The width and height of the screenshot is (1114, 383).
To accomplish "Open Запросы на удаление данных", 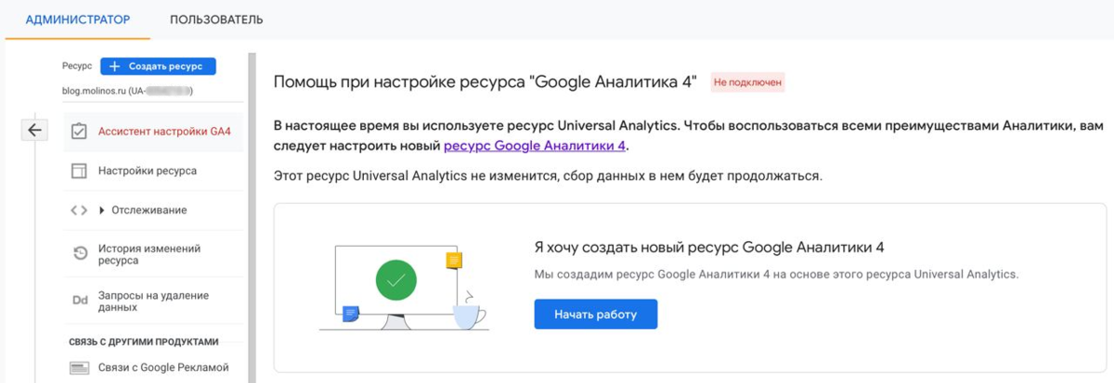I will [154, 300].
